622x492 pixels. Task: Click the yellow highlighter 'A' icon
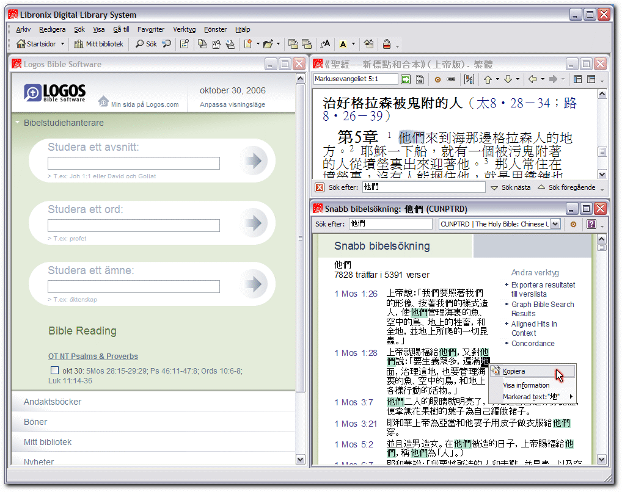point(343,44)
